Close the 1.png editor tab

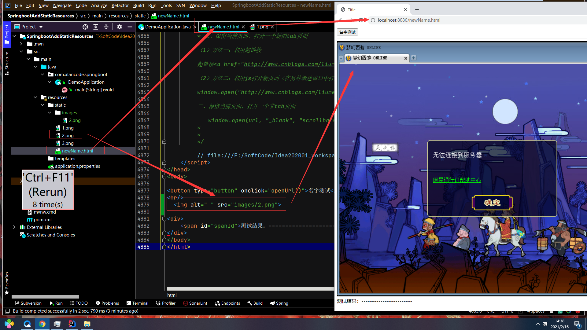(272, 27)
